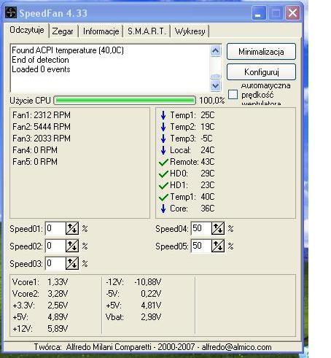Click the SpeedFan fan icon in title bar
The image size is (331, 358).
click(10, 12)
